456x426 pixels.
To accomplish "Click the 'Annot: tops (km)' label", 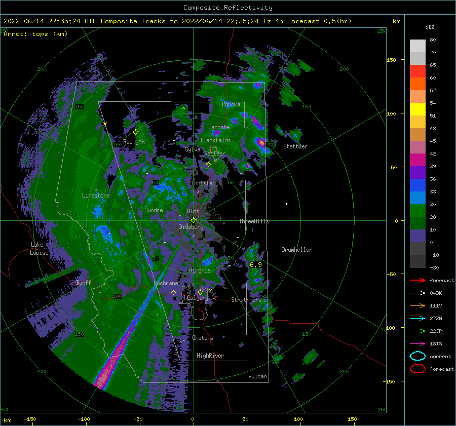I will pos(35,34).
